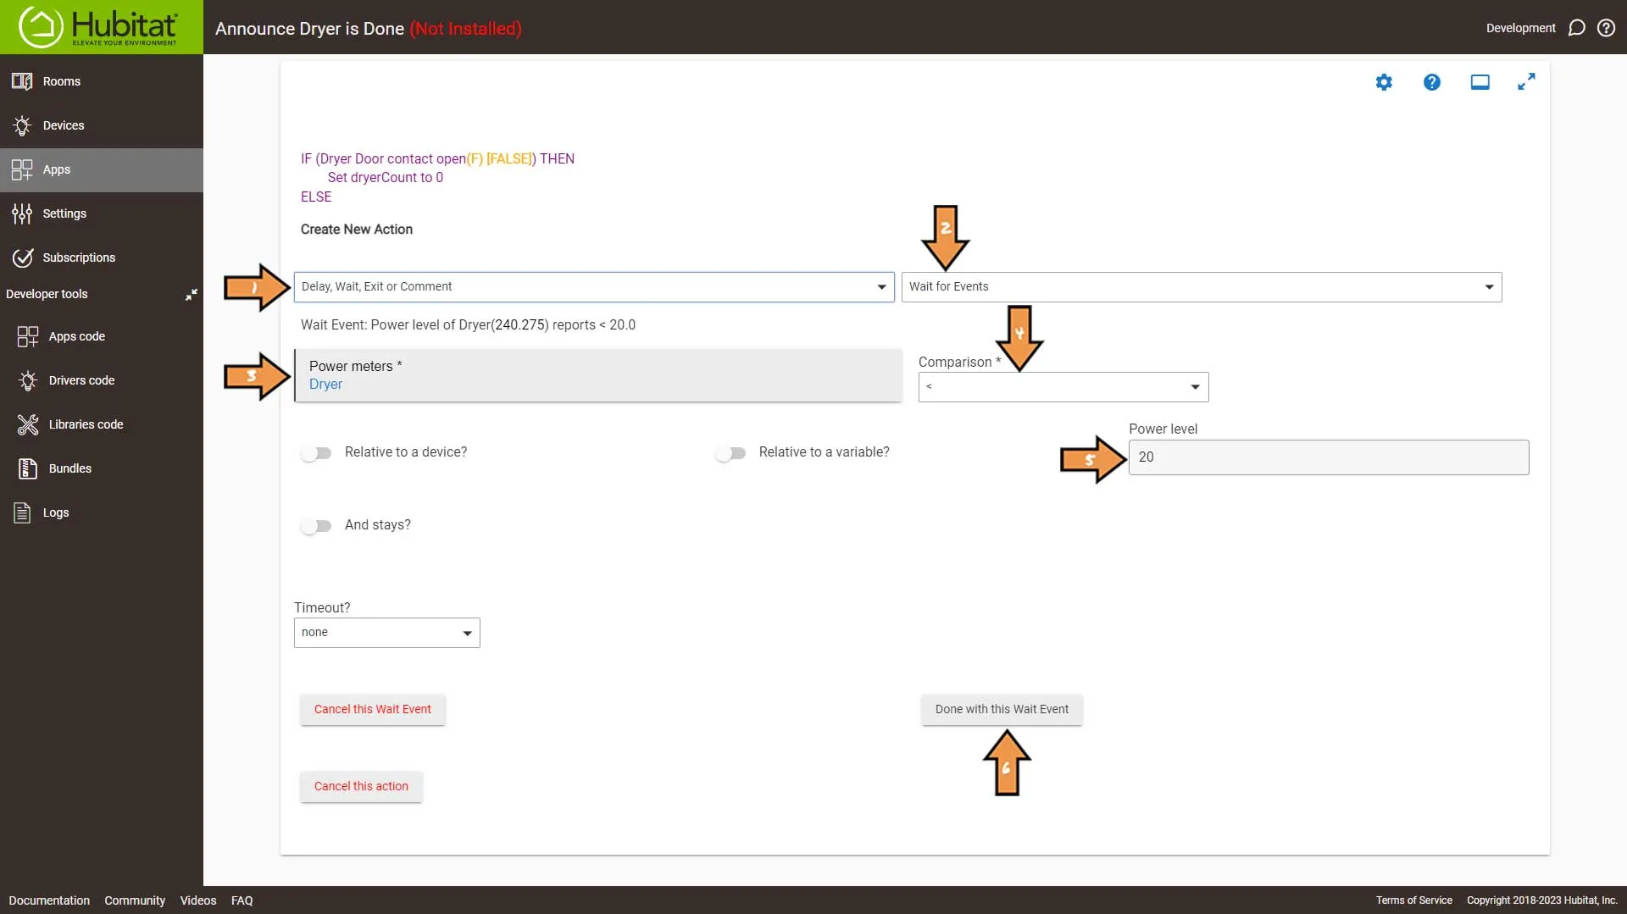Click the Hubitat logo
This screenshot has width=1627, height=914.
click(100, 27)
